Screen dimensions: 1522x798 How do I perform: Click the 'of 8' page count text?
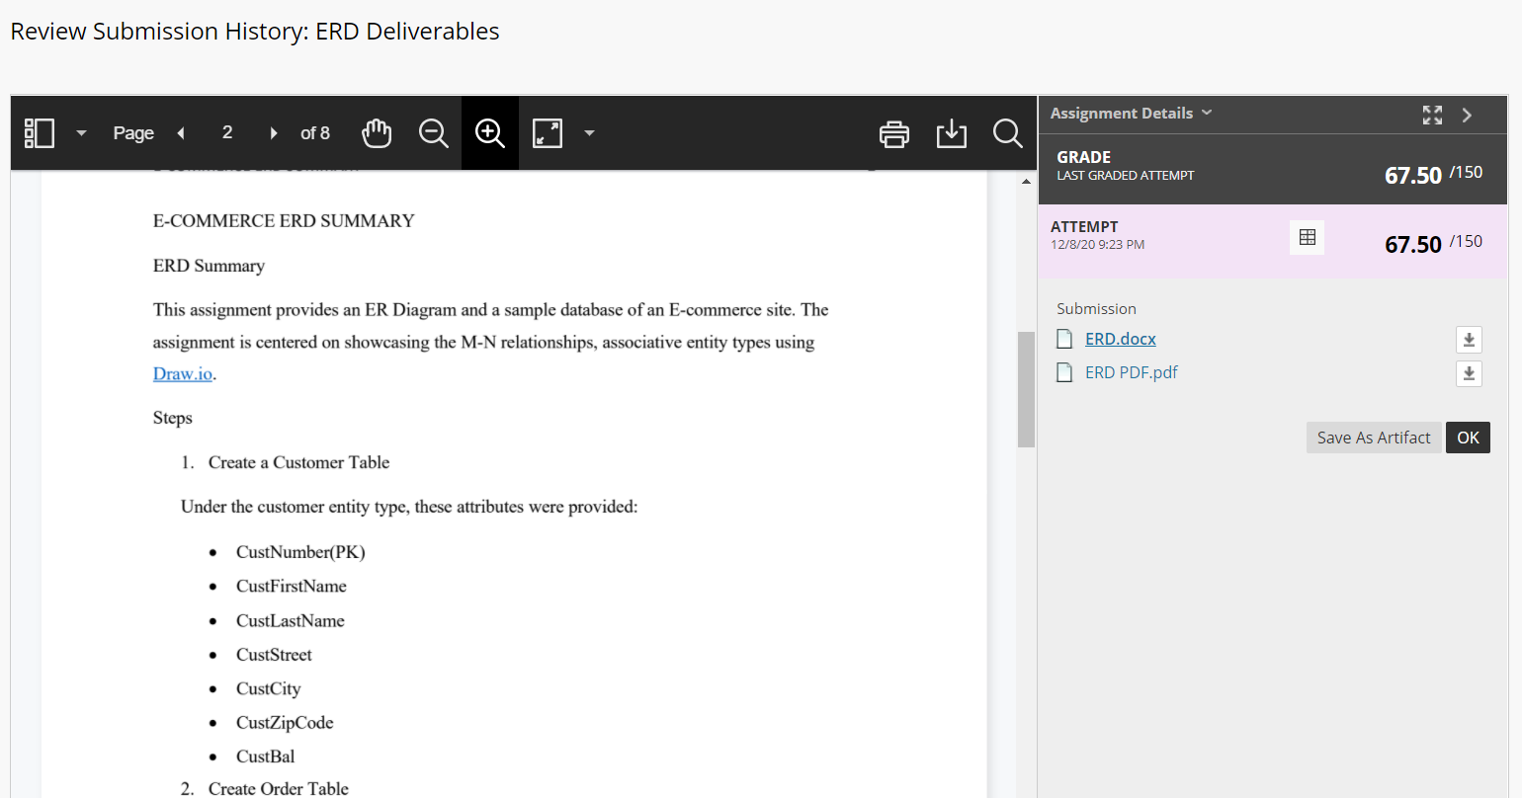click(315, 133)
